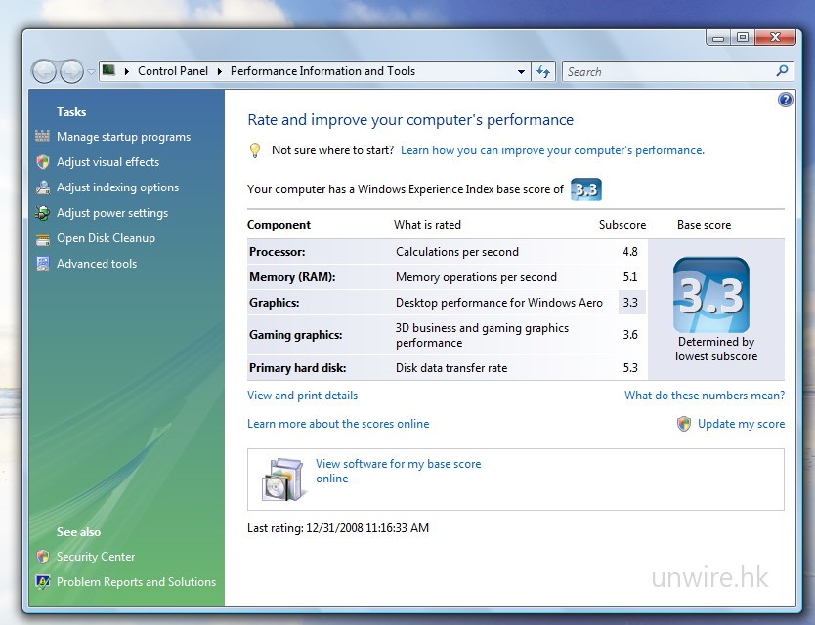Image resolution: width=815 pixels, height=625 pixels.
Task: Click into the Search input field
Action: [669, 71]
